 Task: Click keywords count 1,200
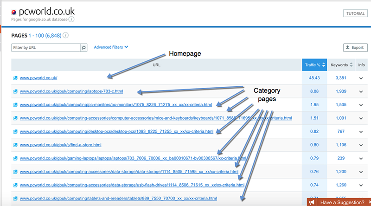[x=341, y=172]
